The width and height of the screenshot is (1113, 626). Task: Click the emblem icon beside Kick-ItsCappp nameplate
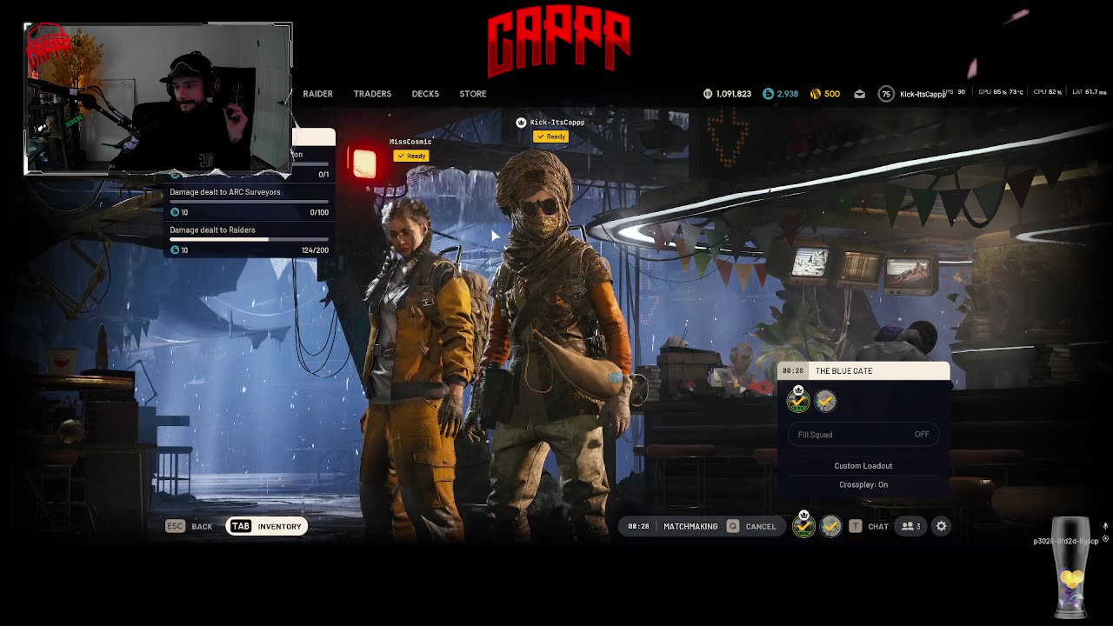[521, 123]
